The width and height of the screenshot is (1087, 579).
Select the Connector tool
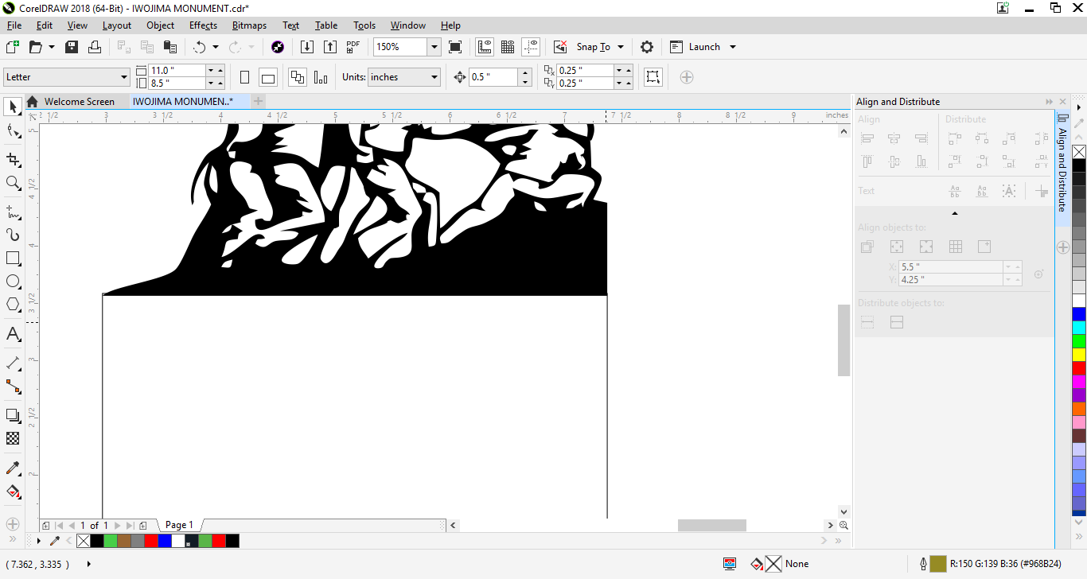click(14, 387)
